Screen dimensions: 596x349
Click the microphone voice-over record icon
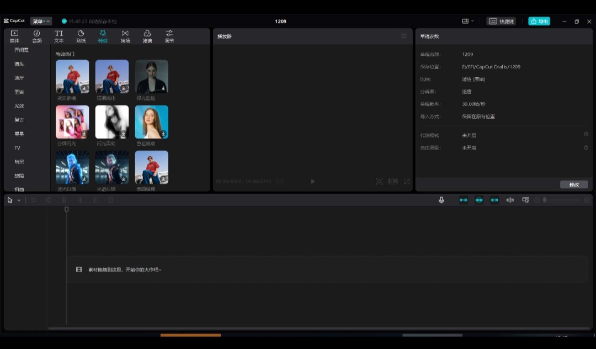pos(441,200)
